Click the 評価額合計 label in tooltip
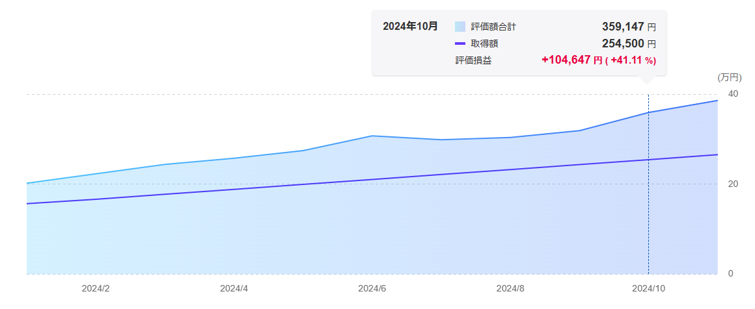 493,27
